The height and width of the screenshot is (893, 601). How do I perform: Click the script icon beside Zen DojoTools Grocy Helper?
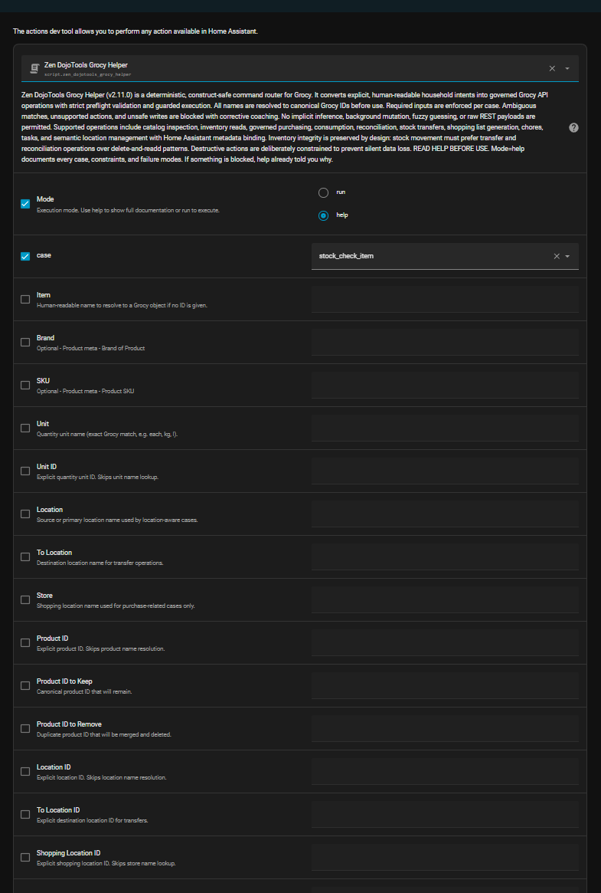(x=34, y=69)
